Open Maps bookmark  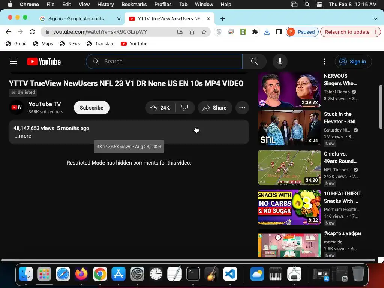pyautogui.click(x=43, y=44)
